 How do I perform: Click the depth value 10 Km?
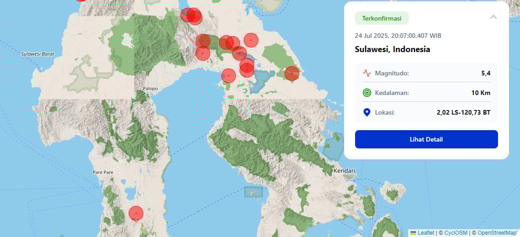pos(481,93)
